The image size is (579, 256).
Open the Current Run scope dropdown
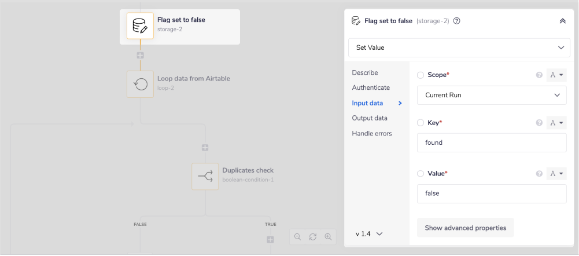click(x=492, y=95)
